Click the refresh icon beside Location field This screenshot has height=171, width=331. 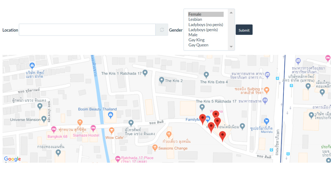[162, 30]
